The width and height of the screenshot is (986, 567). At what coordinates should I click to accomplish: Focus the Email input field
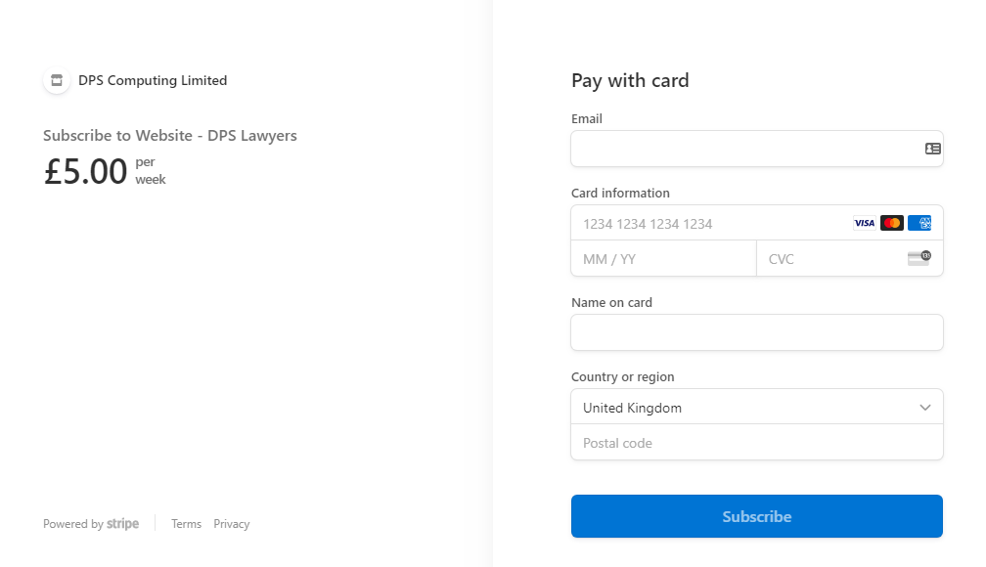[x=757, y=149]
